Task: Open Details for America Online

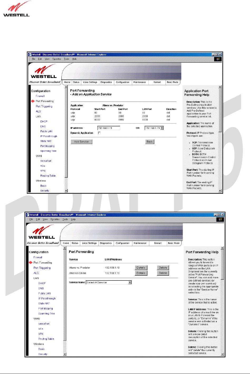Action: click(x=141, y=273)
